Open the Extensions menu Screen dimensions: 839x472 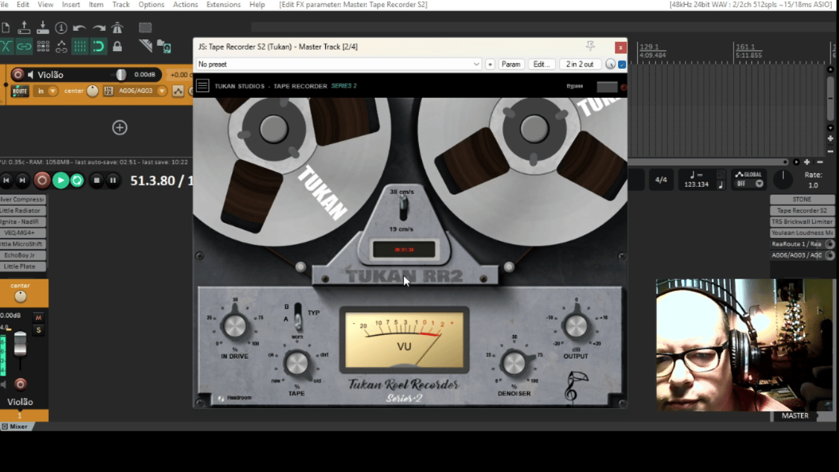point(224,5)
